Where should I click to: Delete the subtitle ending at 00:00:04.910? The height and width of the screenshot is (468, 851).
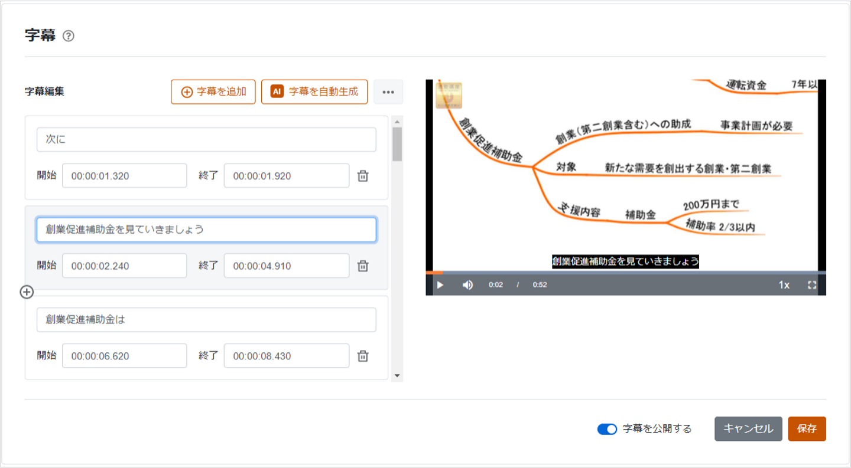[363, 266]
